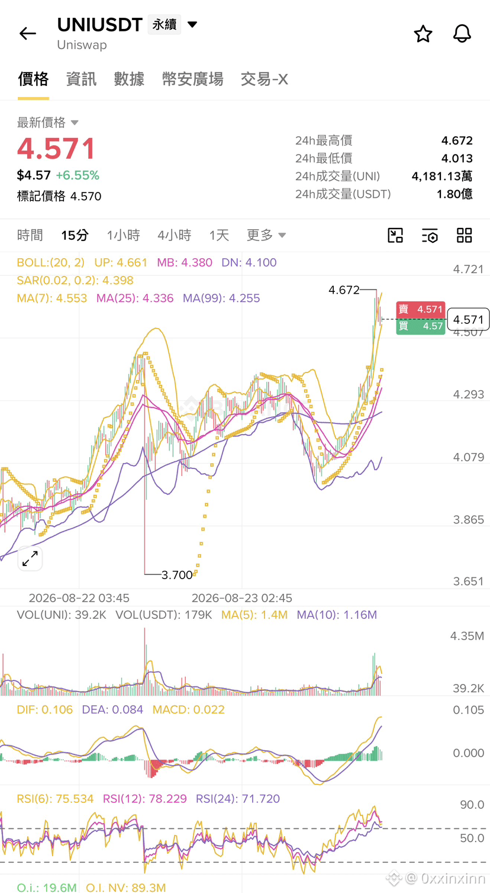Open the chart drawing tools icon

point(395,235)
